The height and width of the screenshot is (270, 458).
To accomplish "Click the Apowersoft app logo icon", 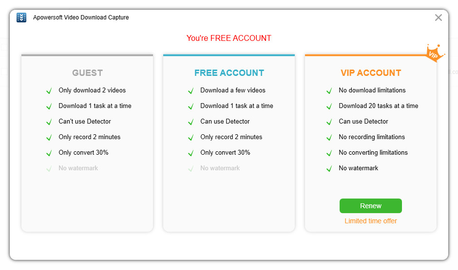I will 21,18.
